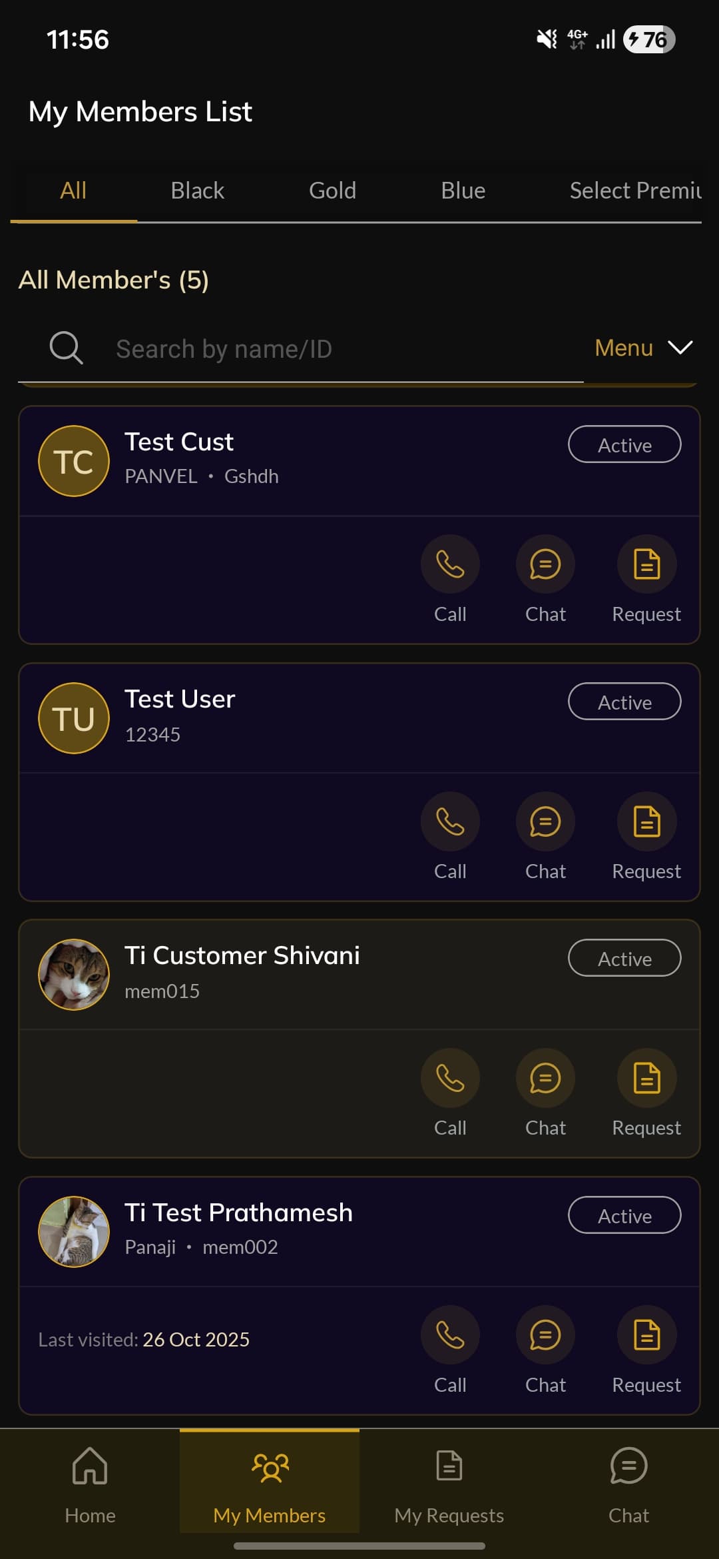The width and height of the screenshot is (719, 1559).
Task: Open the Gold members tab
Action: point(332,190)
